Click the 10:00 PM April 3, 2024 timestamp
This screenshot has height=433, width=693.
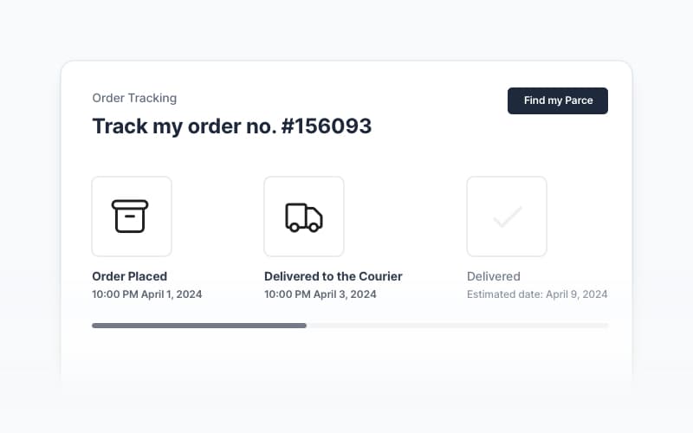coord(320,294)
